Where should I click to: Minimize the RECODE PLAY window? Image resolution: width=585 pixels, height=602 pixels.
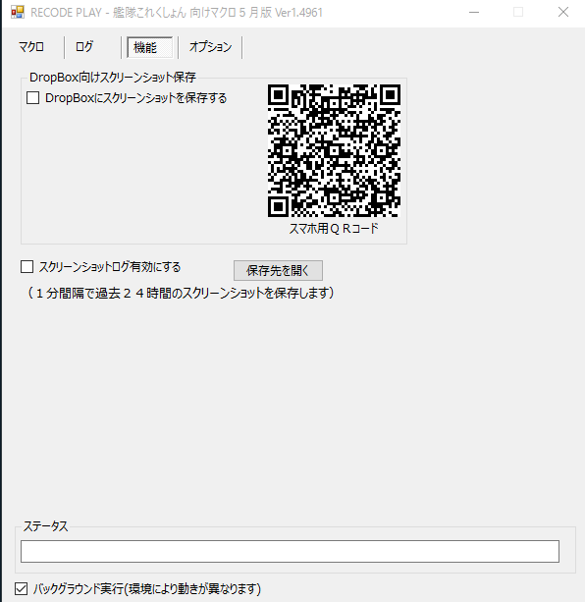[x=474, y=13]
